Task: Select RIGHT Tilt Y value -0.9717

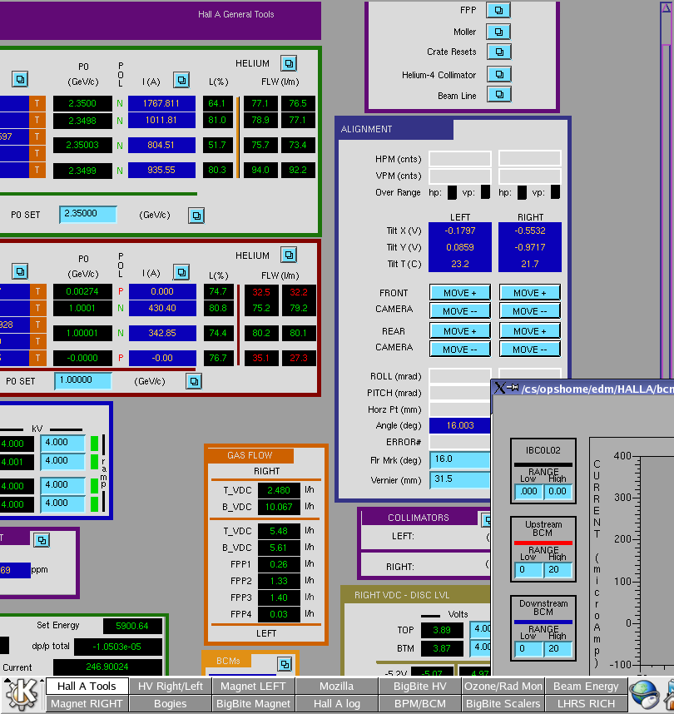Action: [x=530, y=247]
